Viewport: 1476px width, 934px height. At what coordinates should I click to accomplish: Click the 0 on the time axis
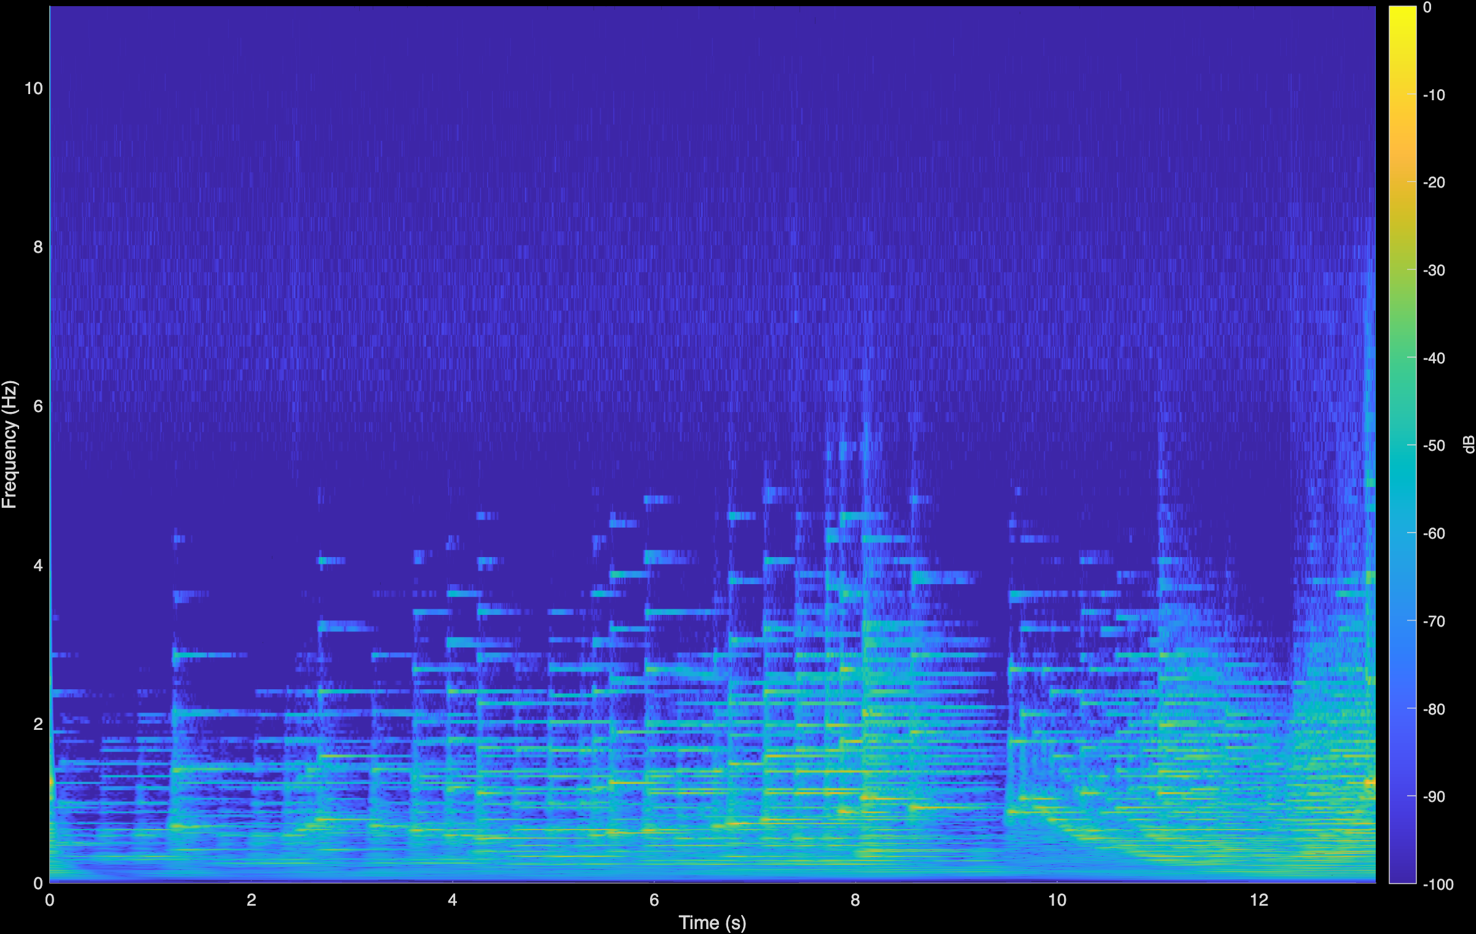pyautogui.click(x=50, y=899)
